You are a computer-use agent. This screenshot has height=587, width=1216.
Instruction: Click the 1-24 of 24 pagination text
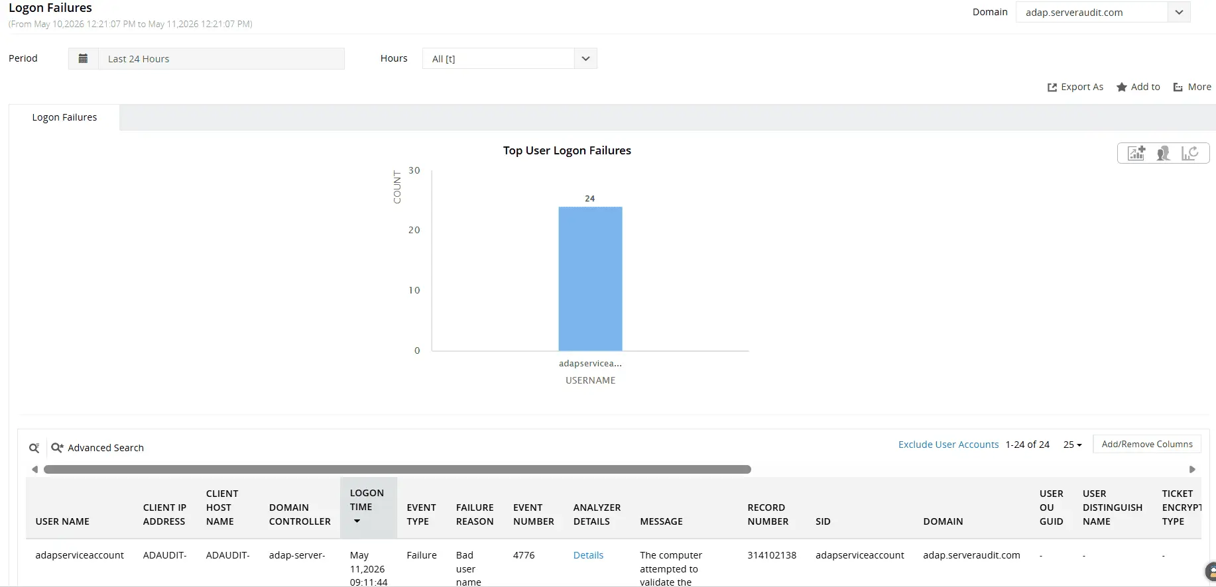point(1027,445)
